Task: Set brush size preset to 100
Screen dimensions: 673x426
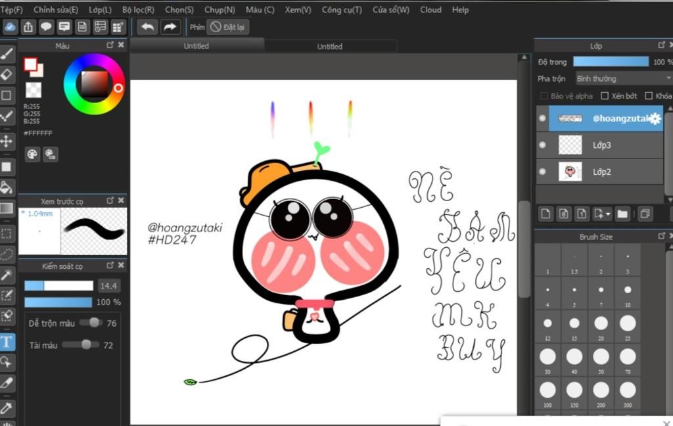Action: click(547, 393)
